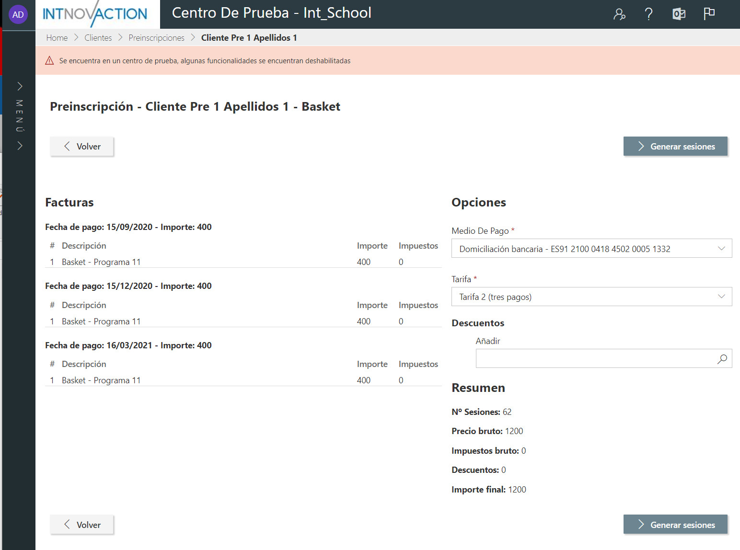This screenshot has width=740, height=550.
Task: Click the Descuentos: 0 summary line
Action: point(479,470)
